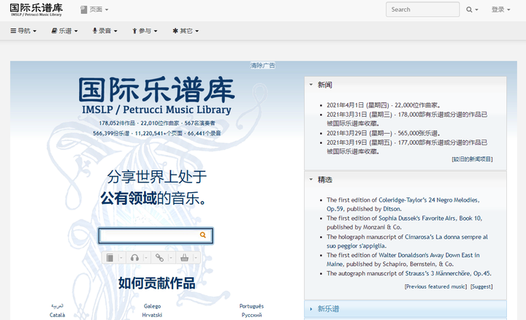Open the 录音 recordings menu

(104, 31)
